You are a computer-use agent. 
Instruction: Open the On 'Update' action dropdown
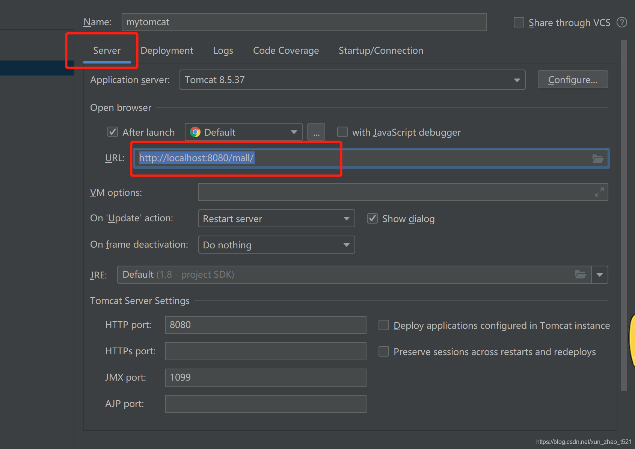click(276, 218)
